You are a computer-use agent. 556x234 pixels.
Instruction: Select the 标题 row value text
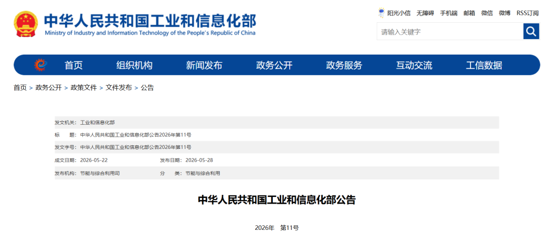click(x=136, y=135)
